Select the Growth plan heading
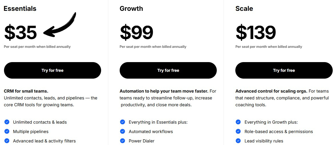This screenshot has height=145, width=335. click(131, 9)
